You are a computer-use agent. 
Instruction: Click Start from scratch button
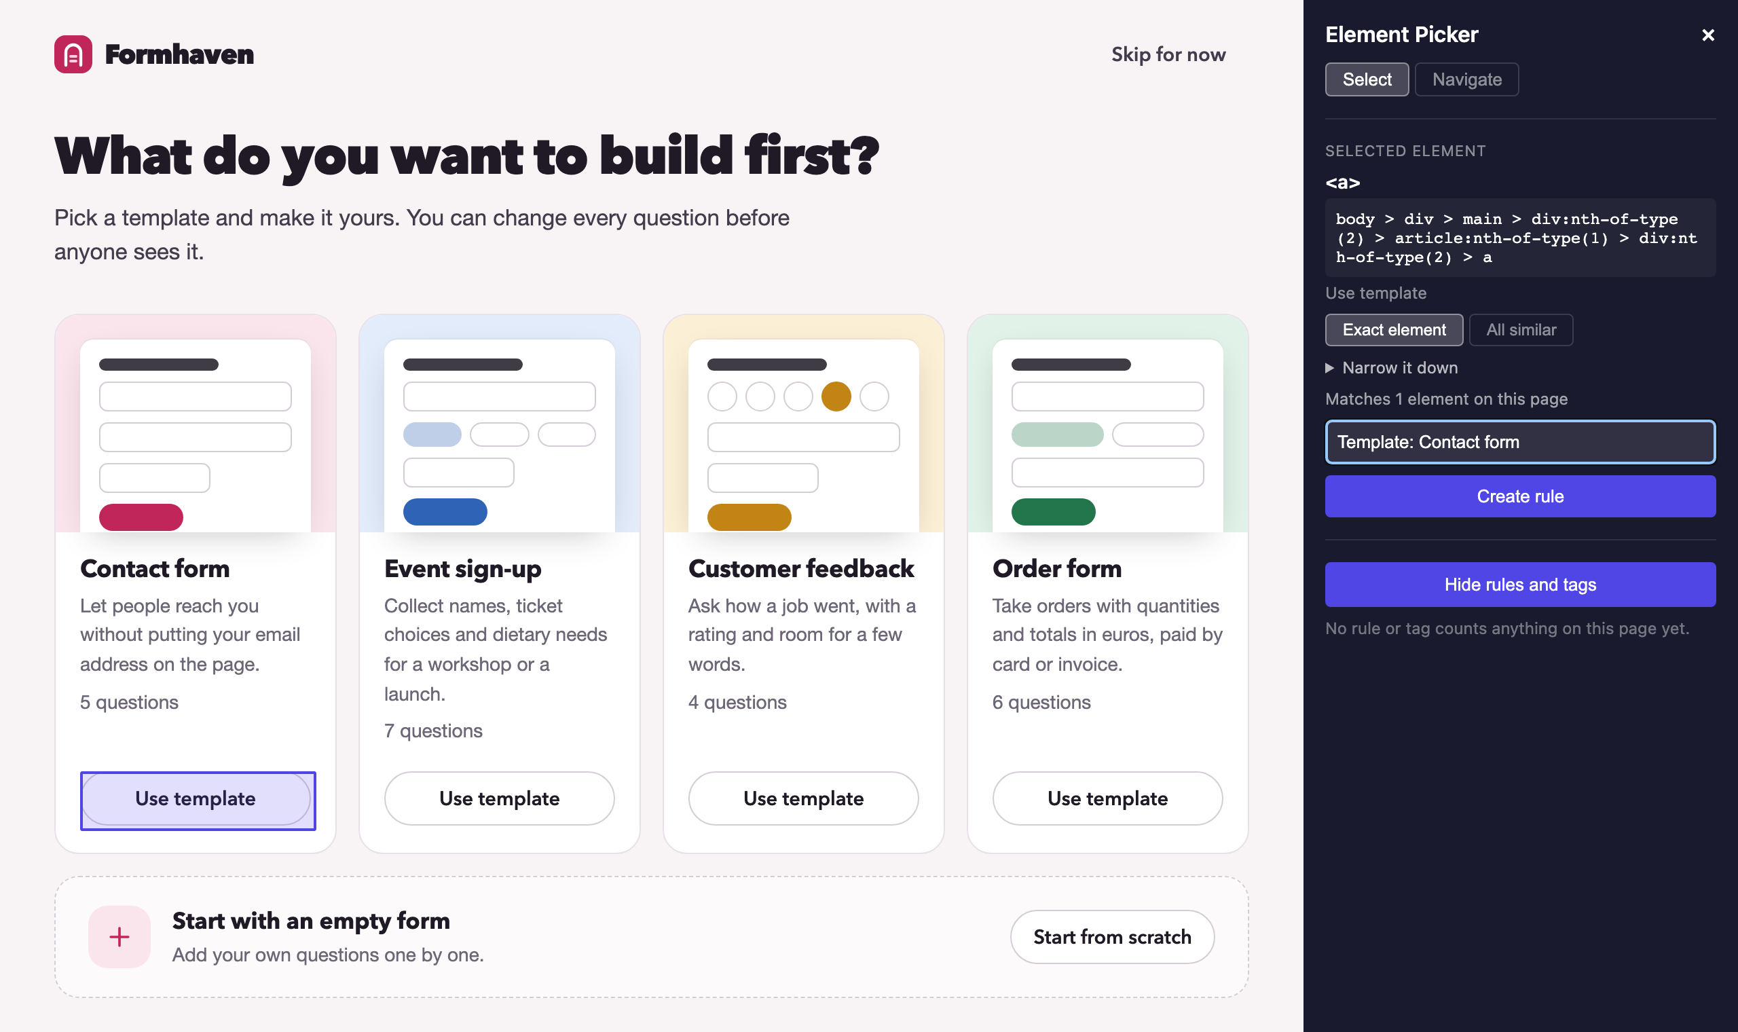click(x=1112, y=937)
